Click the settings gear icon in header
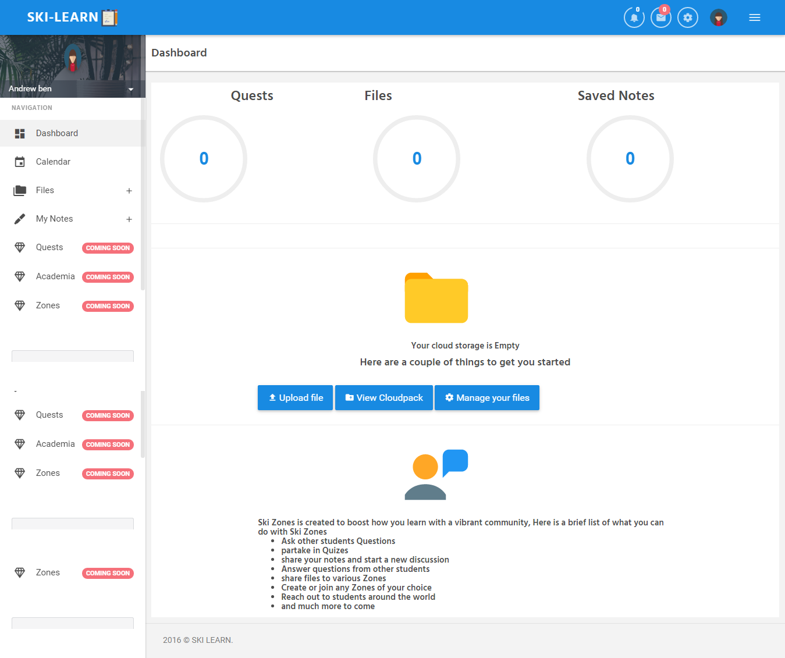 (x=687, y=17)
